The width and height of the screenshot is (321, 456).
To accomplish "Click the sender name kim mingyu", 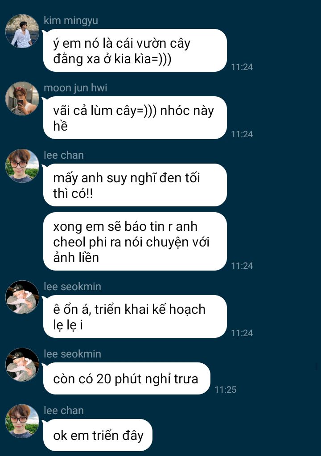I will pos(70,21).
